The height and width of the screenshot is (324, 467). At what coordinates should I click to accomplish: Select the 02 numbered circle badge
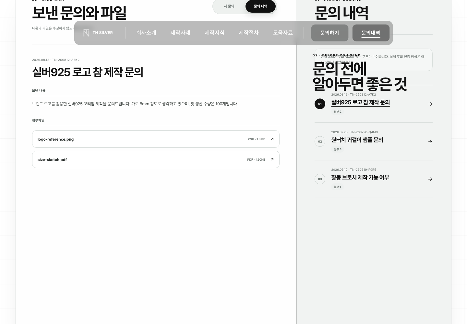(x=320, y=142)
